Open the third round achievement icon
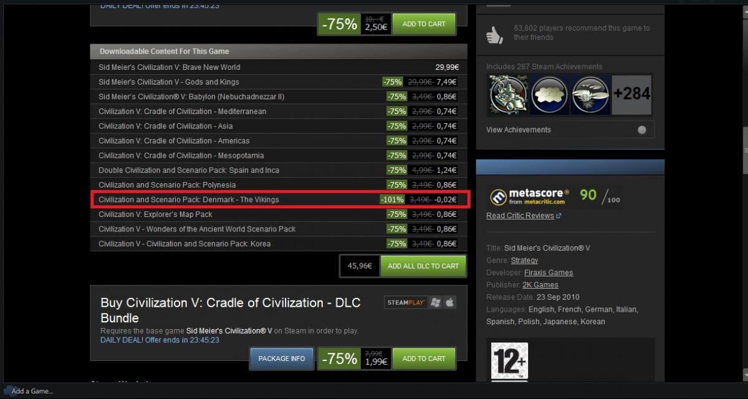The height and width of the screenshot is (399, 748). point(590,95)
